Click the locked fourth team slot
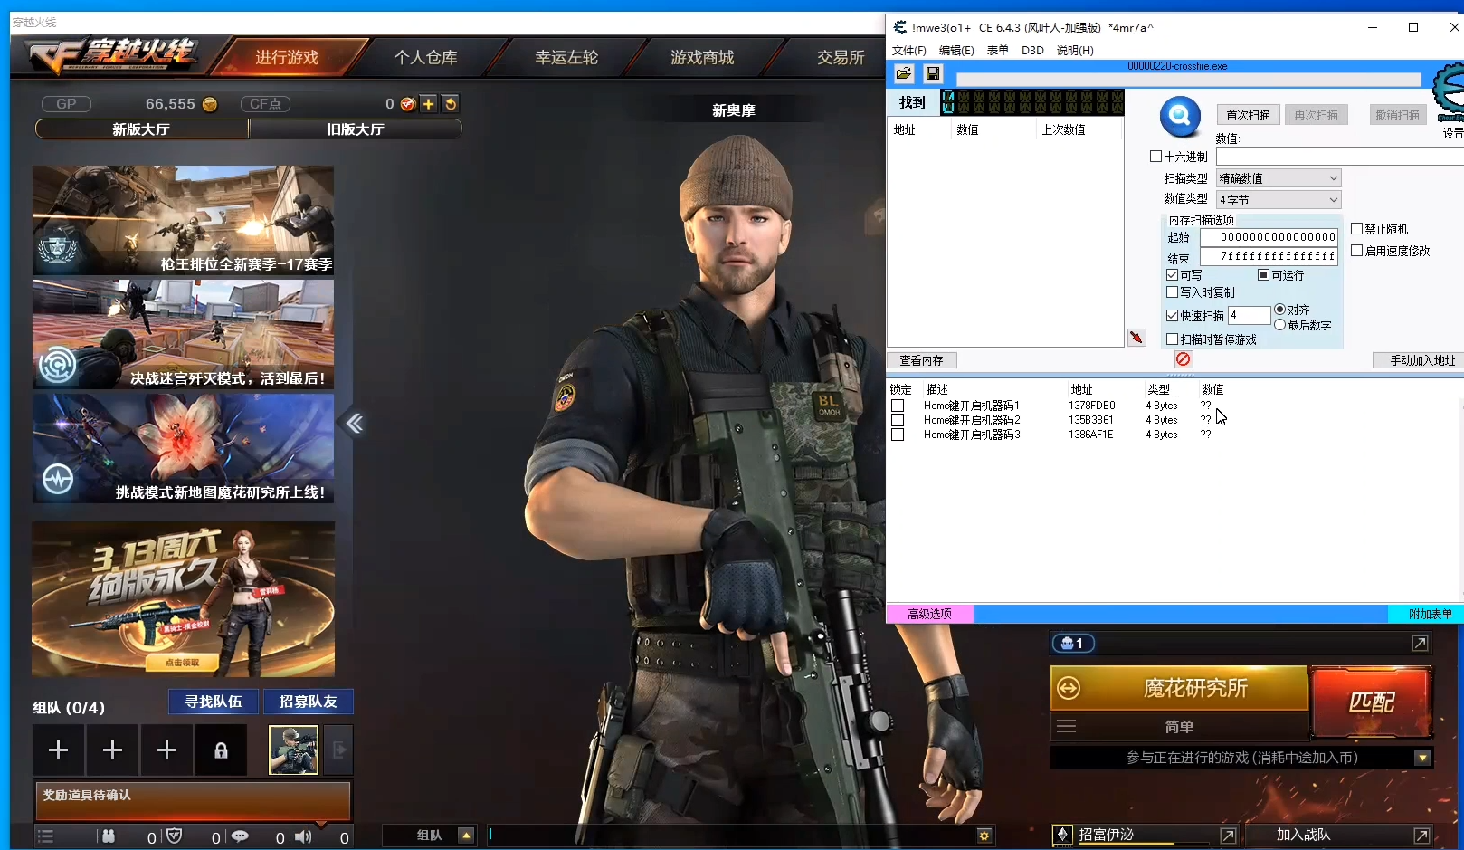1464x850 pixels. (x=221, y=750)
